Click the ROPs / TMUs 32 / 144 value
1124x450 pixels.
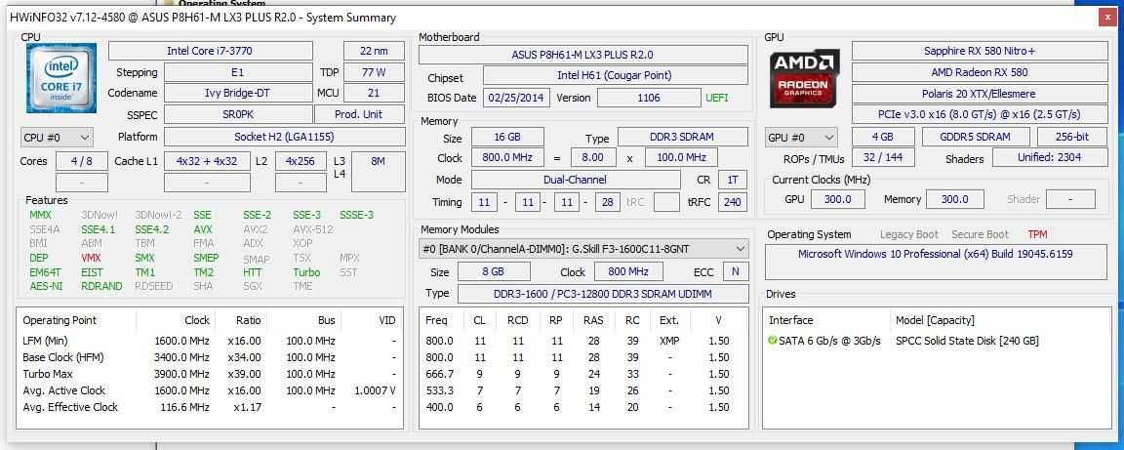[883, 158]
